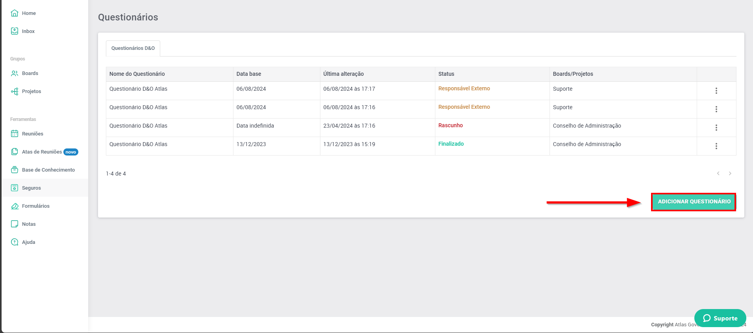The width and height of the screenshot is (753, 333).
Task: Open the Notas sidebar item
Action: (29, 224)
